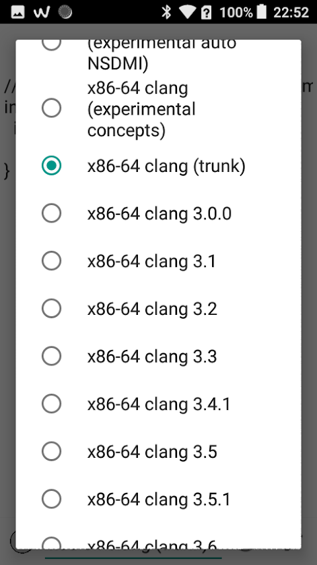317x565 pixels.
Task: Select the experimental auto NSDMI radio button
Action: coord(51,45)
